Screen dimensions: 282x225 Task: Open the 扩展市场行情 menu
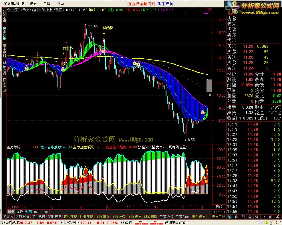14,4
